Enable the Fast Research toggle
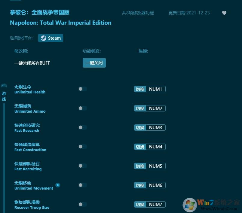This screenshot has width=242, height=213. [83, 127]
